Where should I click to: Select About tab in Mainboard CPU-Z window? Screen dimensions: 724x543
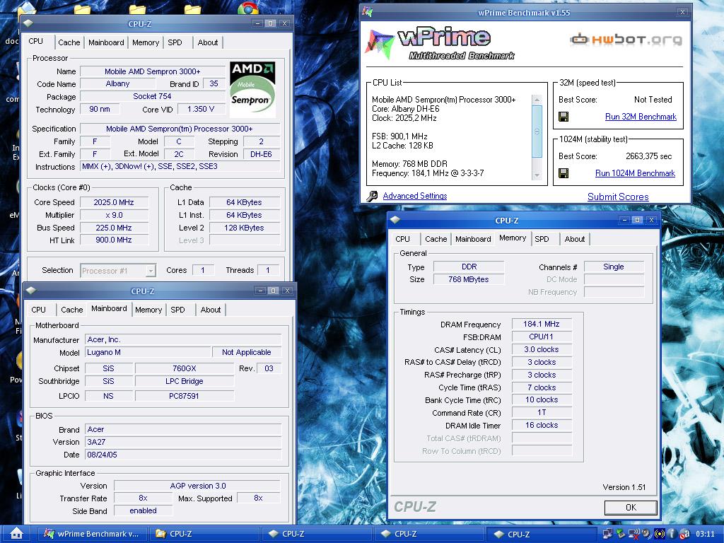(211, 310)
